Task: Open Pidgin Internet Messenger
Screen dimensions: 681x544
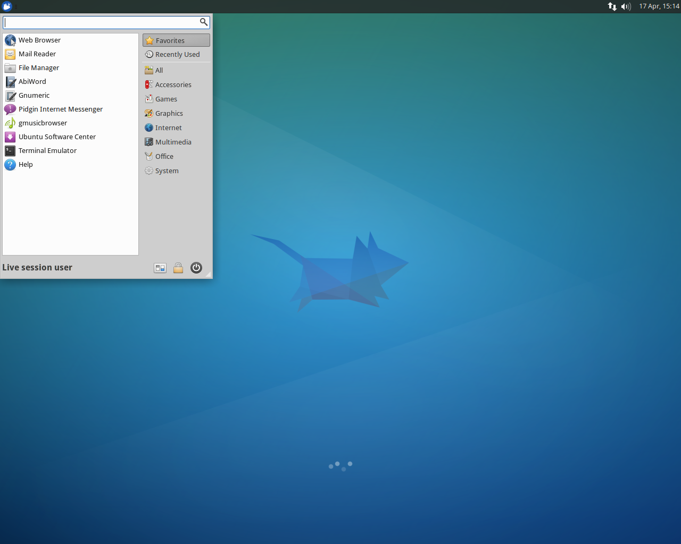Action: [x=70, y=109]
